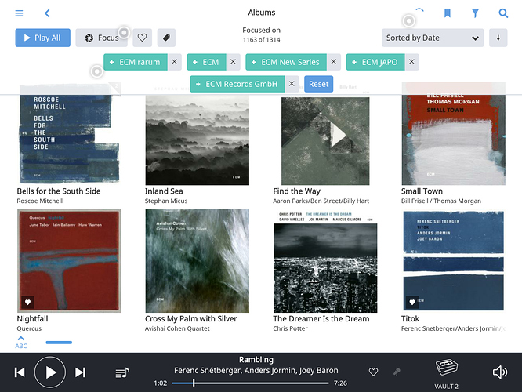
Task: Skip to previous track
Action: tap(20, 372)
